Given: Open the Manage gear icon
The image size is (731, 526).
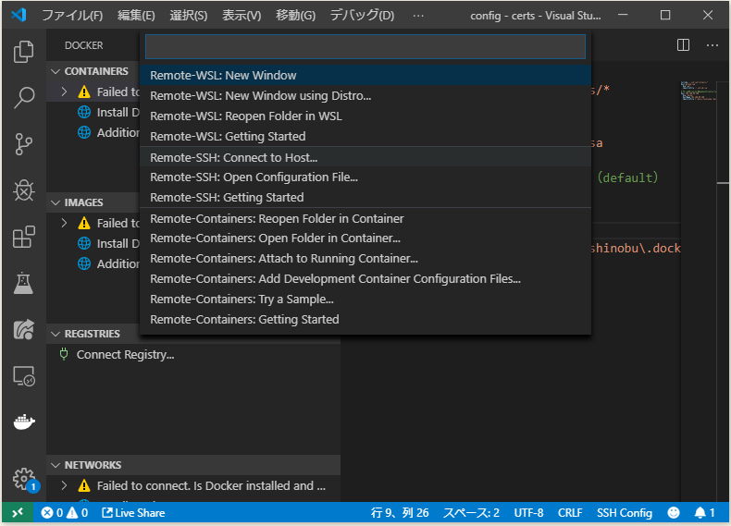Looking at the screenshot, I should [23, 479].
